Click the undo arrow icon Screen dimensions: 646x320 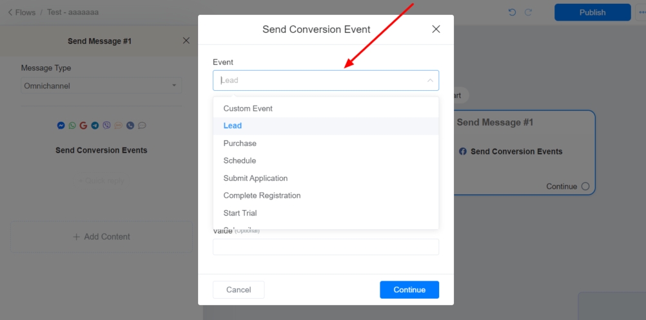512,12
